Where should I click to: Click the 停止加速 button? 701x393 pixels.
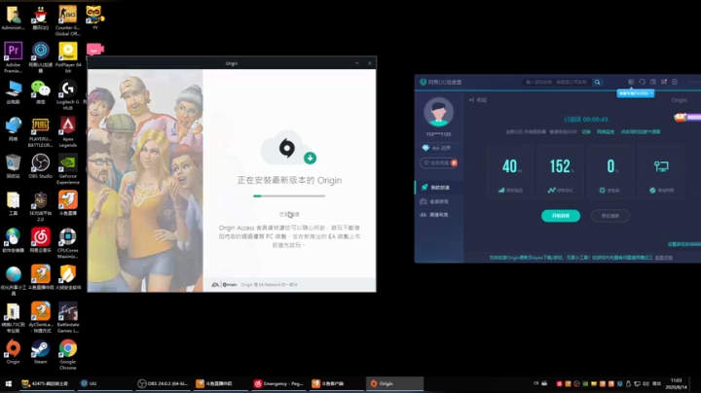pyautogui.click(x=610, y=216)
